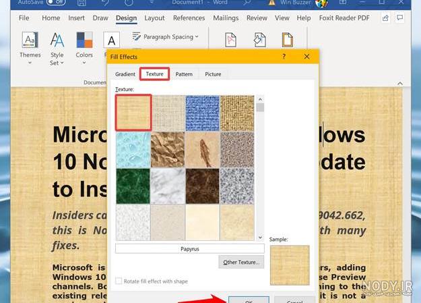Open the Review ribbon tab
The width and height of the screenshot is (421, 303).
[257, 18]
